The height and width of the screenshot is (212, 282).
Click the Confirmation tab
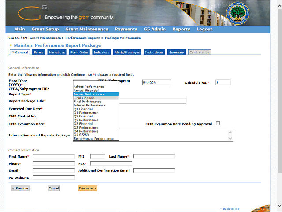pos(200,52)
